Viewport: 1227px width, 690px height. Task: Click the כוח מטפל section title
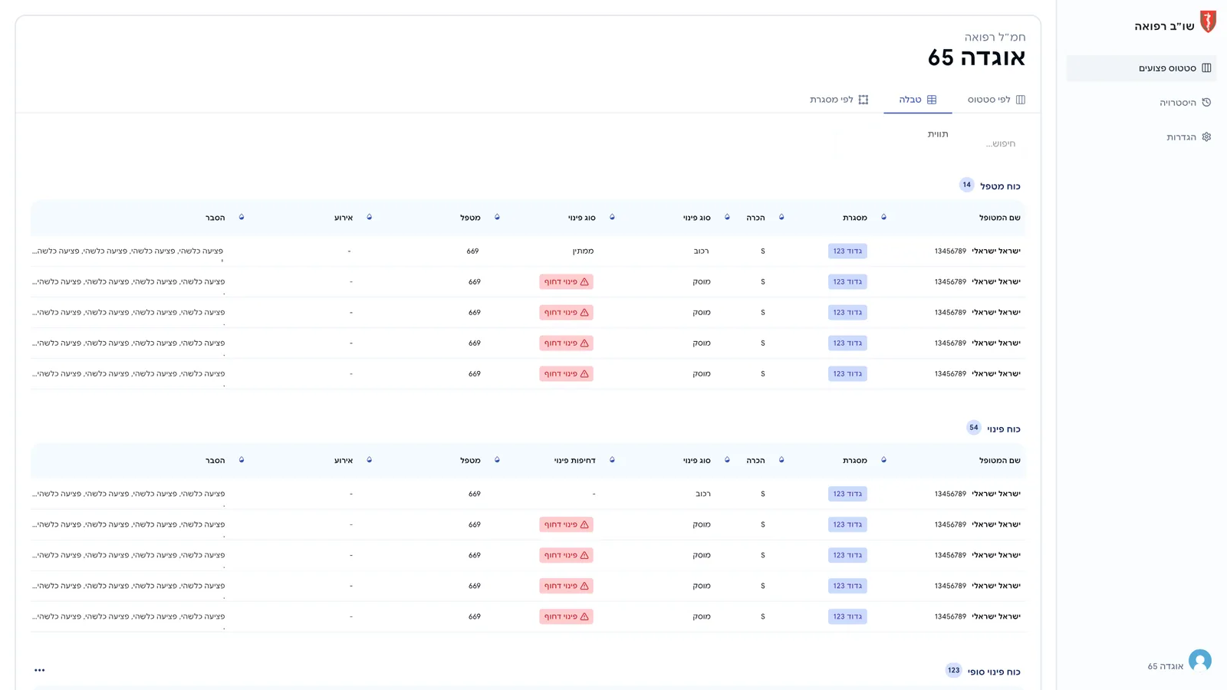(1000, 186)
